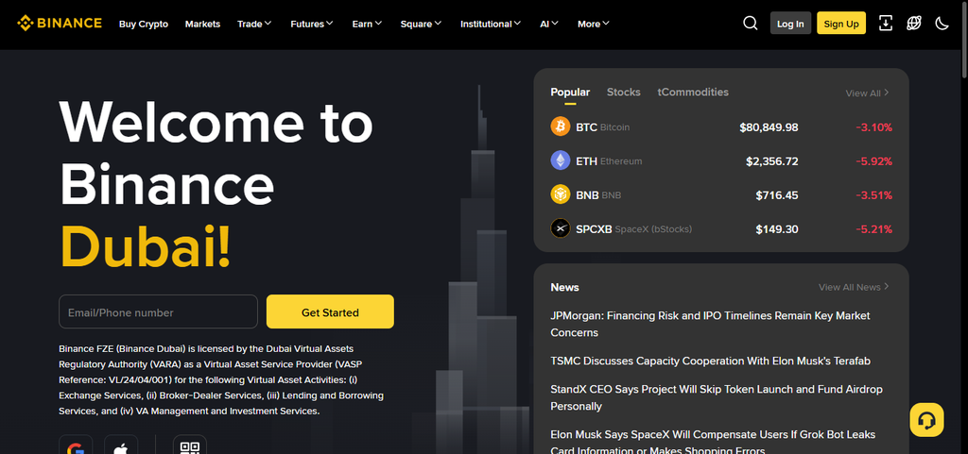Click BNB price $716.45
The height and width of the screenshot is (454, 968).
tap(777, 195)
